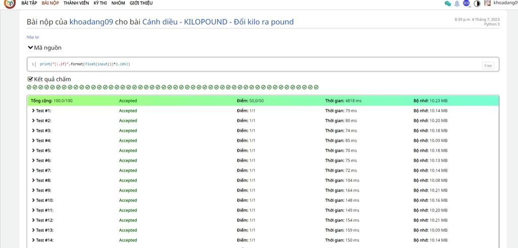Click Bộ nhớ: 10.23 MB value
518x248 pixels.
point(430,101)
